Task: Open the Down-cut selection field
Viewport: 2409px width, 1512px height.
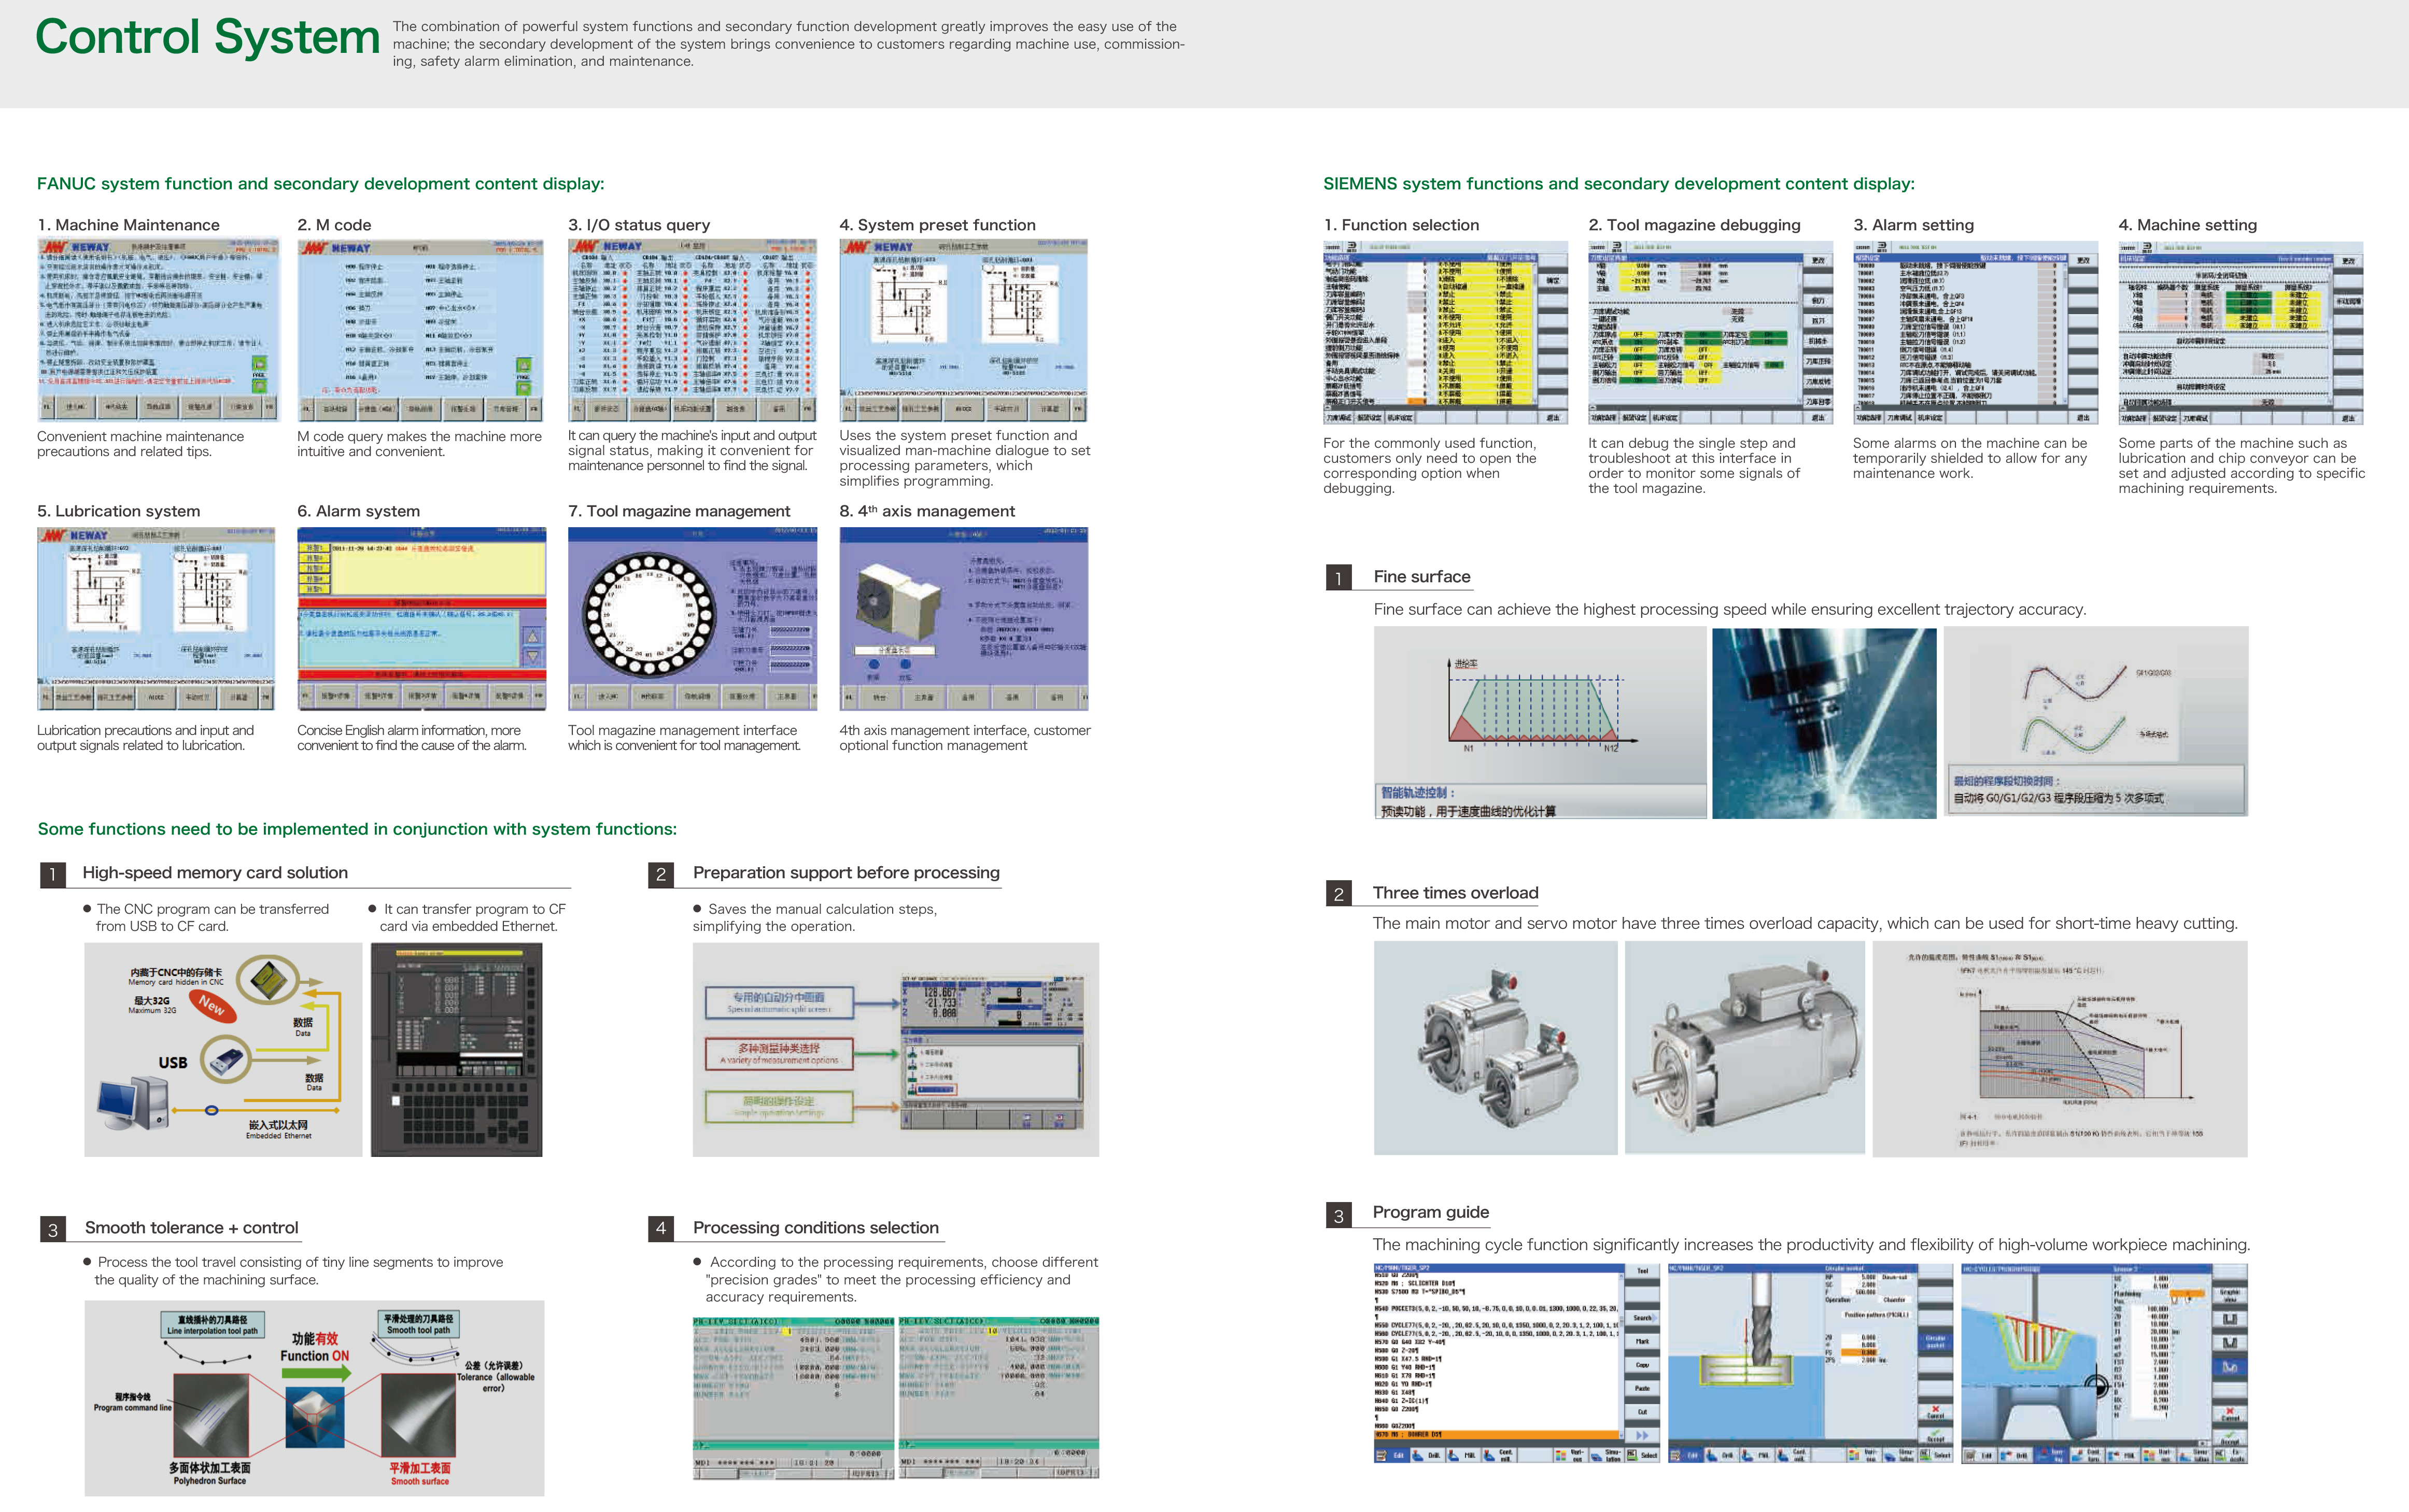Action: coord(1896,1278)
